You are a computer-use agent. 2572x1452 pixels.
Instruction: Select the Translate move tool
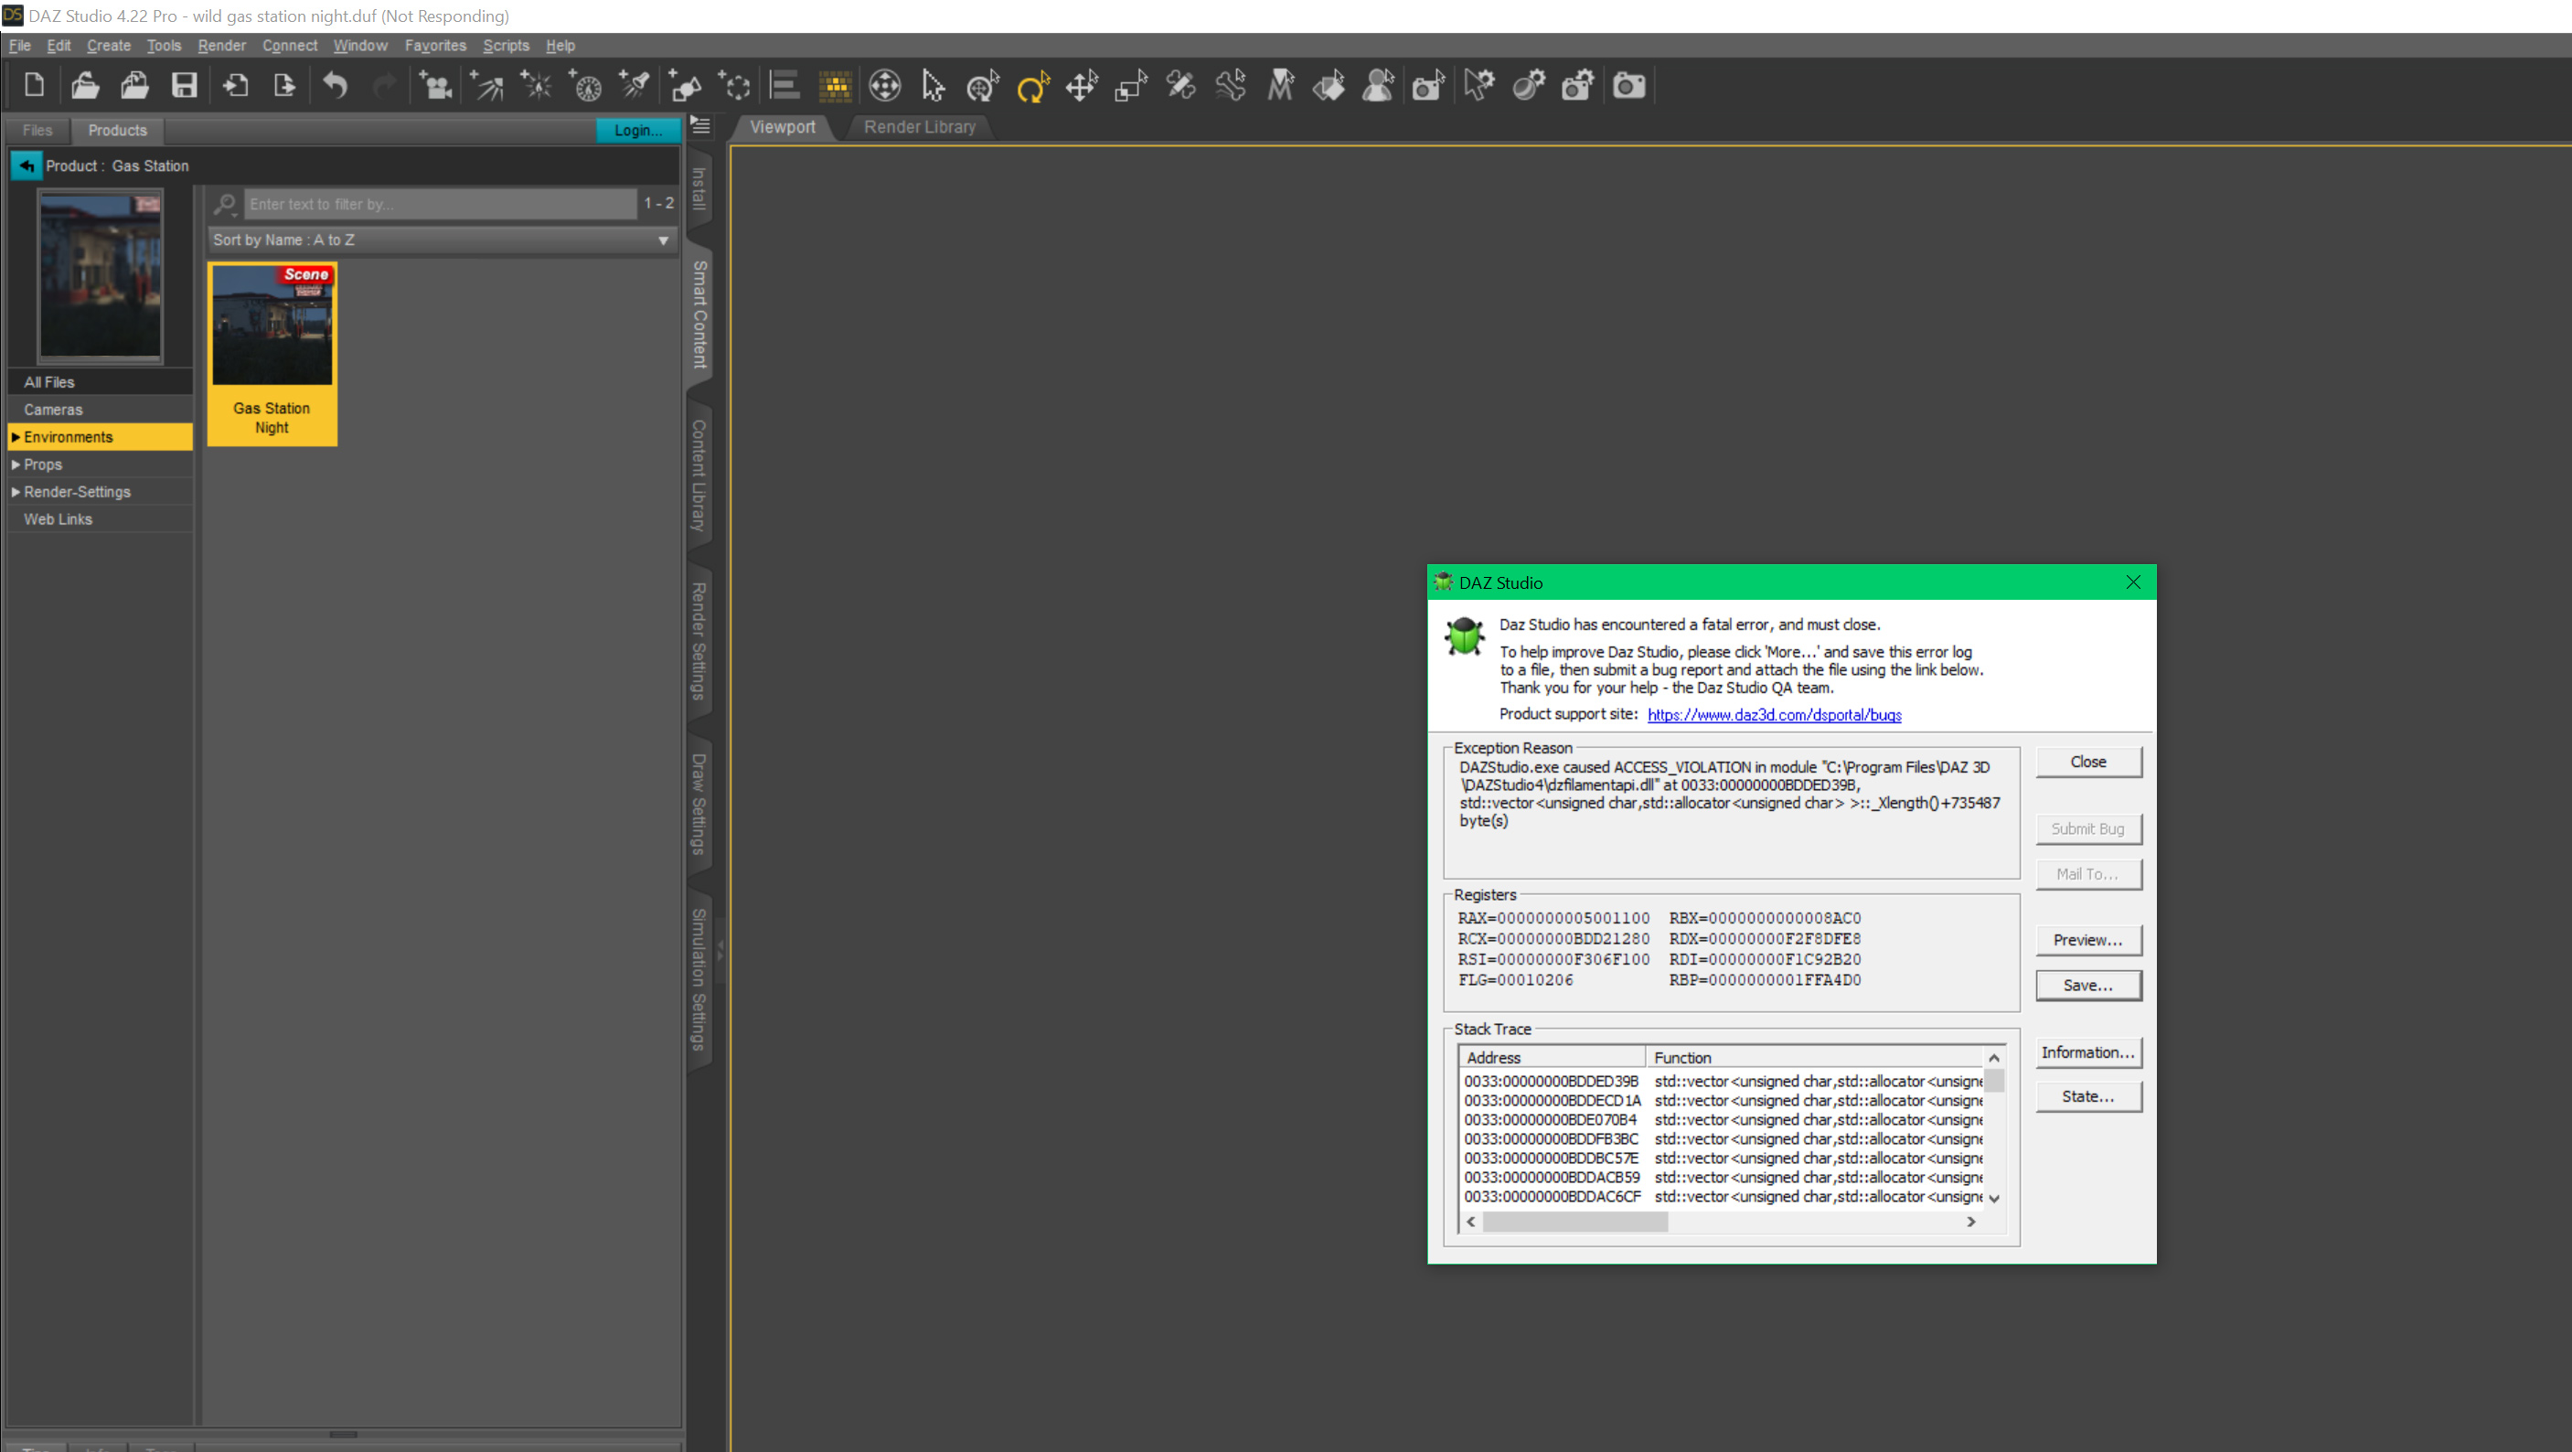click(1082, 86)
